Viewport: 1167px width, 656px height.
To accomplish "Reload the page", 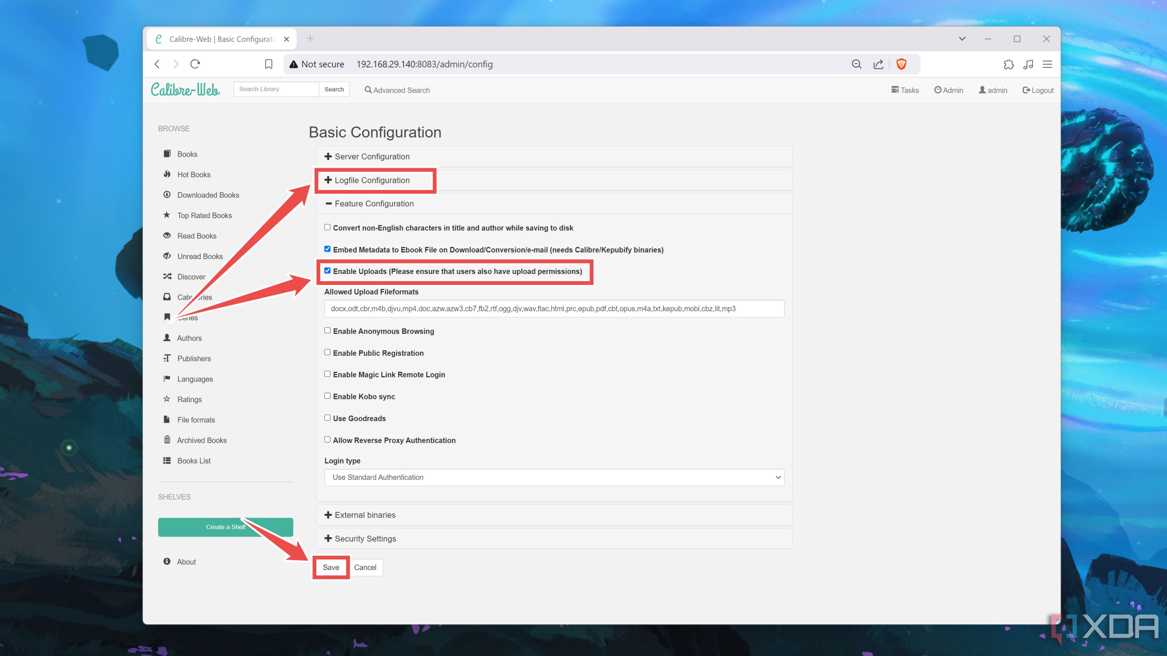I will 195,64.
